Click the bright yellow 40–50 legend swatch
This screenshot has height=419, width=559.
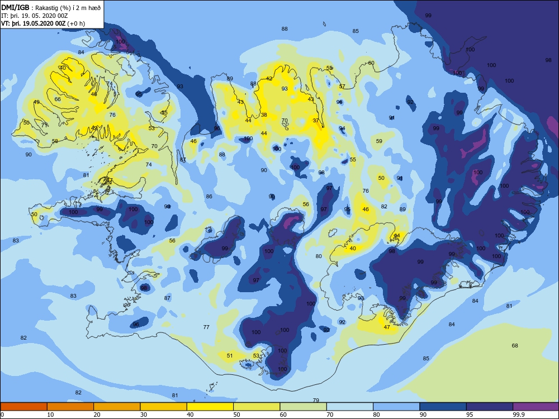click(x=210, y=407)
